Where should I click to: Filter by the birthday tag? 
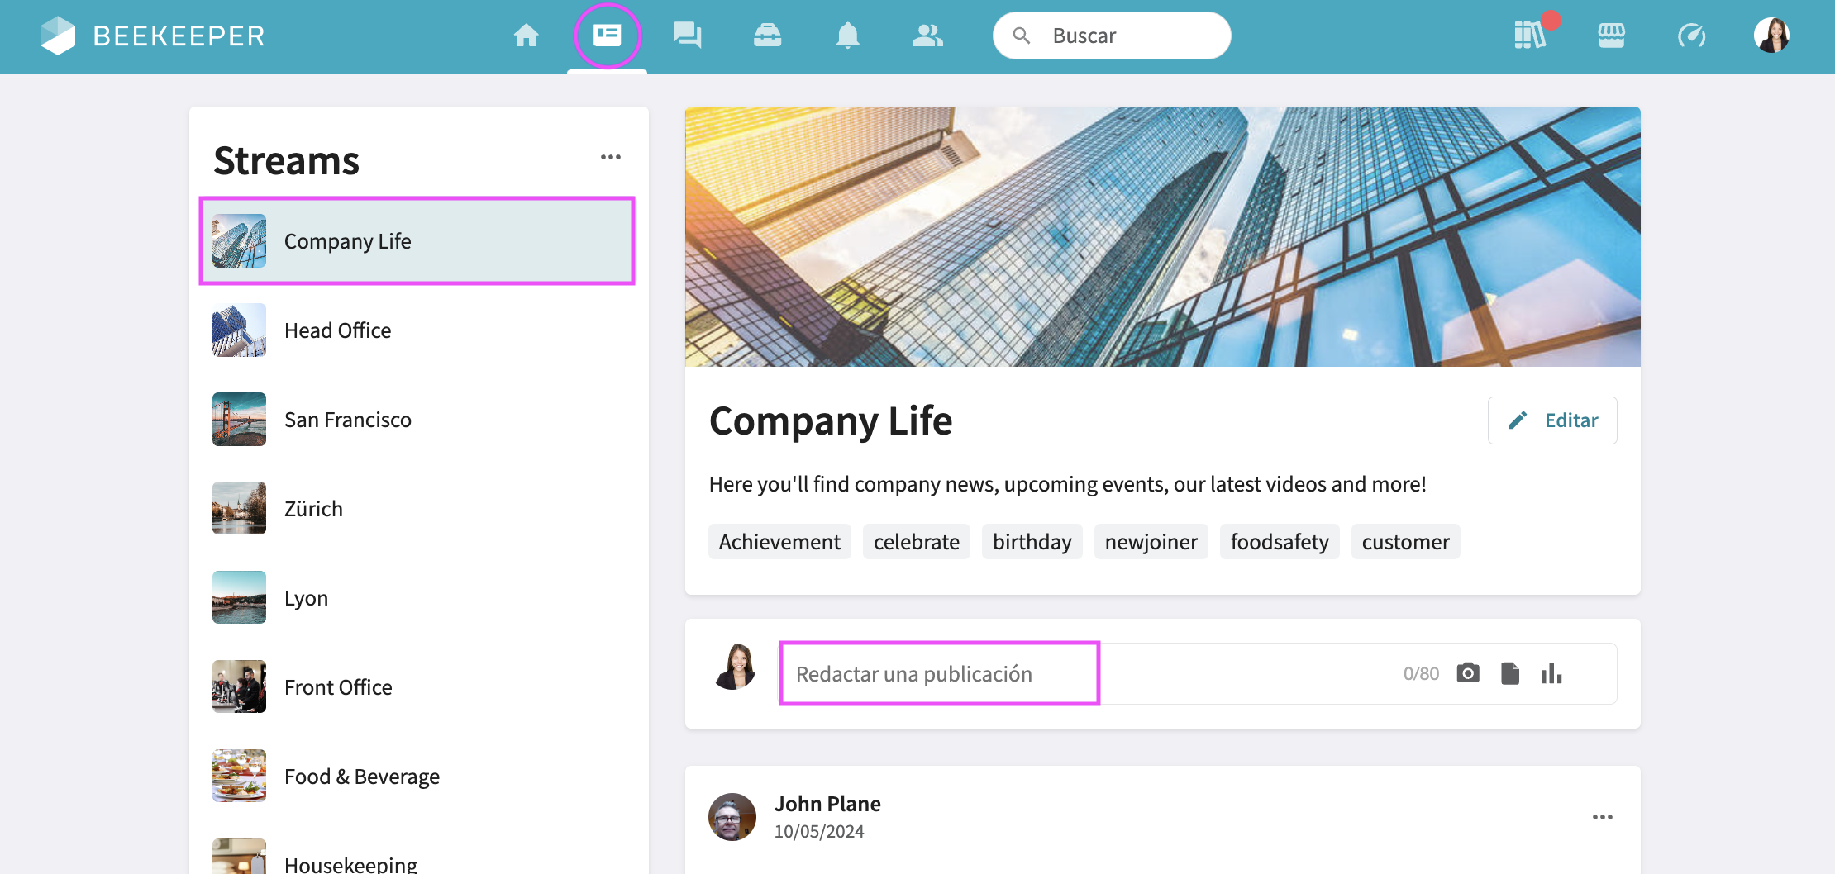(1032, 542)
